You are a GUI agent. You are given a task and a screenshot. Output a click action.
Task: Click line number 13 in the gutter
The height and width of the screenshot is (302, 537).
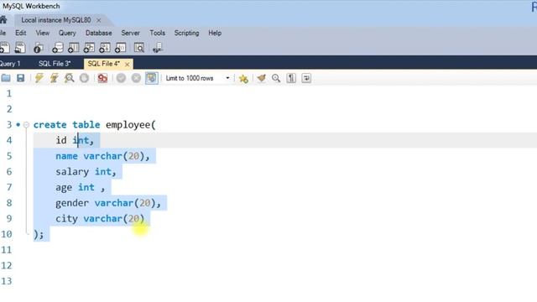coord(7,281)
